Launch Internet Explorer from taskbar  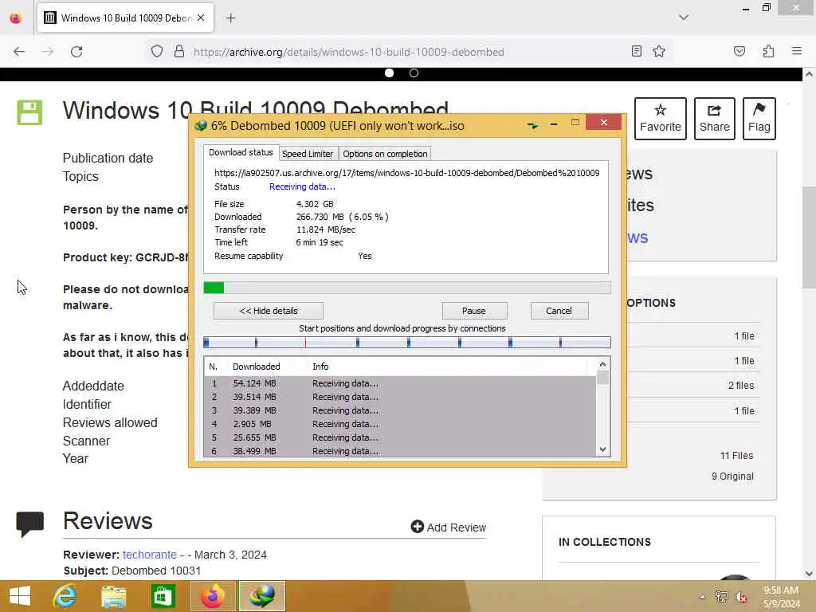click(x=65, y=596)
